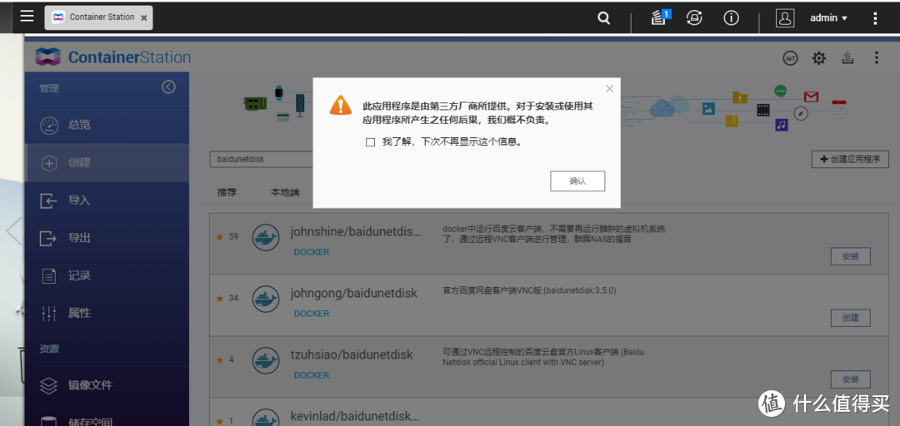Open 导出 in the sidebar
Viewport: 900px width, 426px height.
point(107,238)
